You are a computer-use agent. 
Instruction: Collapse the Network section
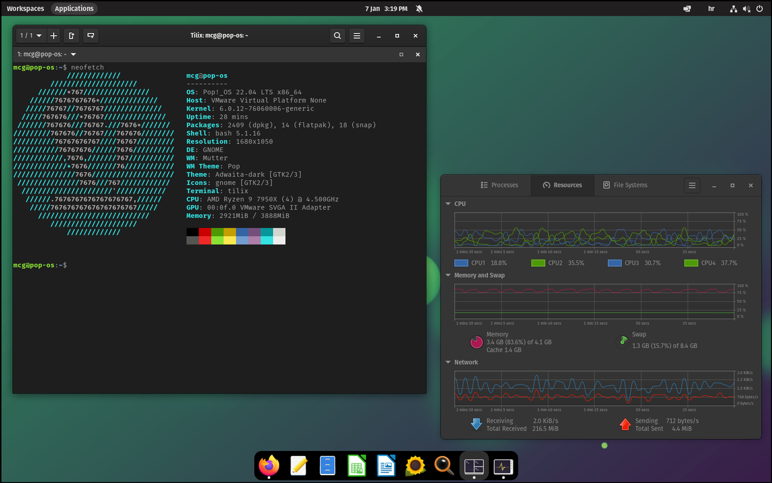pos(448,362)
